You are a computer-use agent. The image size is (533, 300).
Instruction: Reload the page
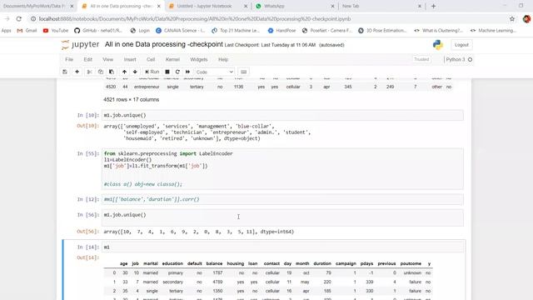[19, 19]
